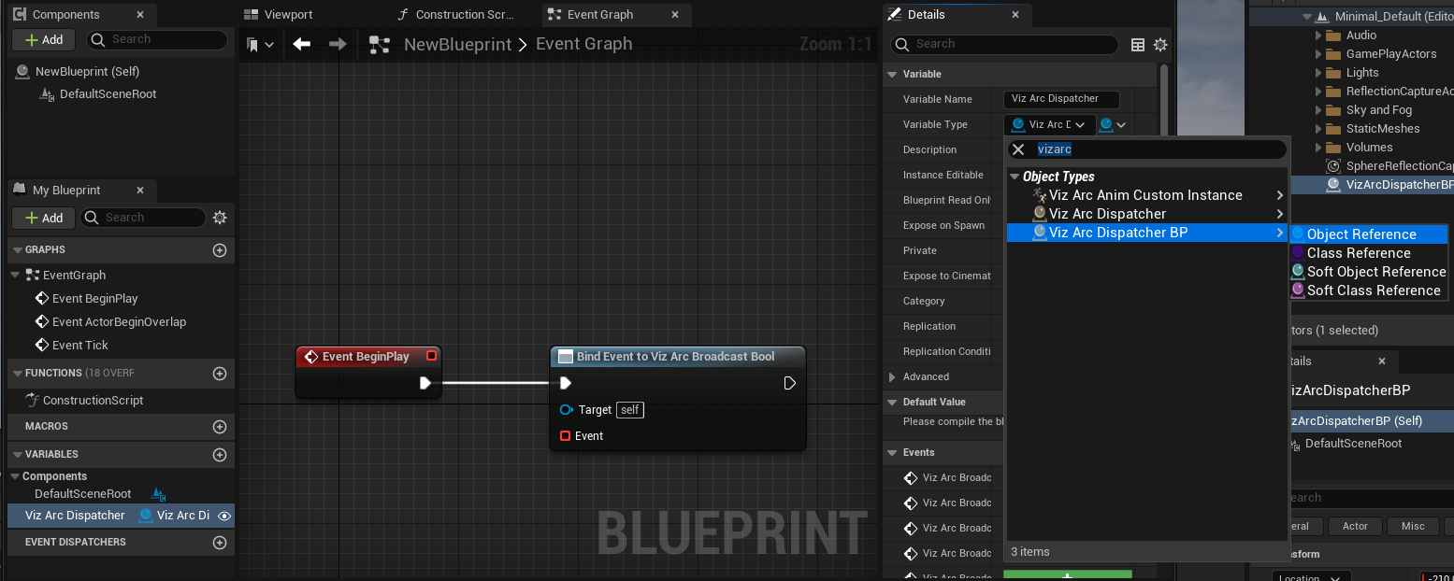Choose Soft Class Reference option
The image size is (1454, 581).
(1373, 290)
